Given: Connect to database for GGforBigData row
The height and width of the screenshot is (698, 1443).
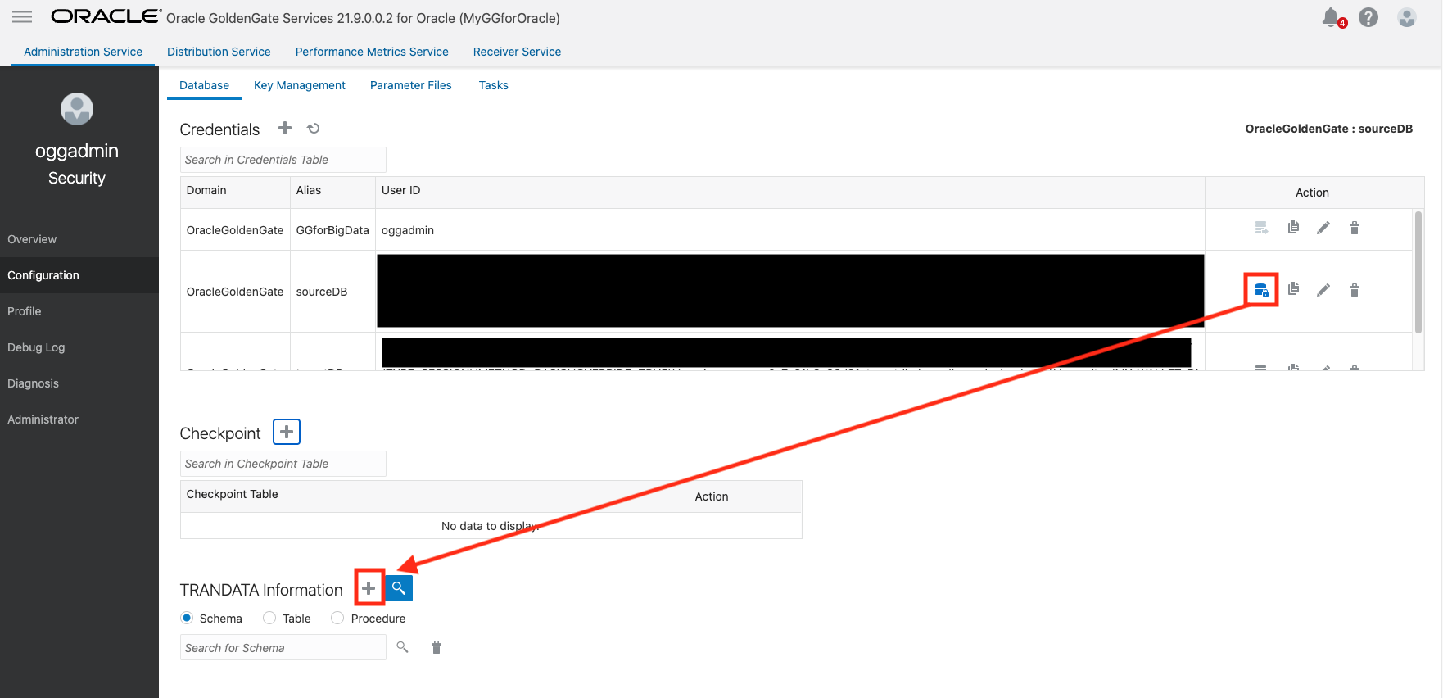Looking at the screenshot, I should (1261, 228).
